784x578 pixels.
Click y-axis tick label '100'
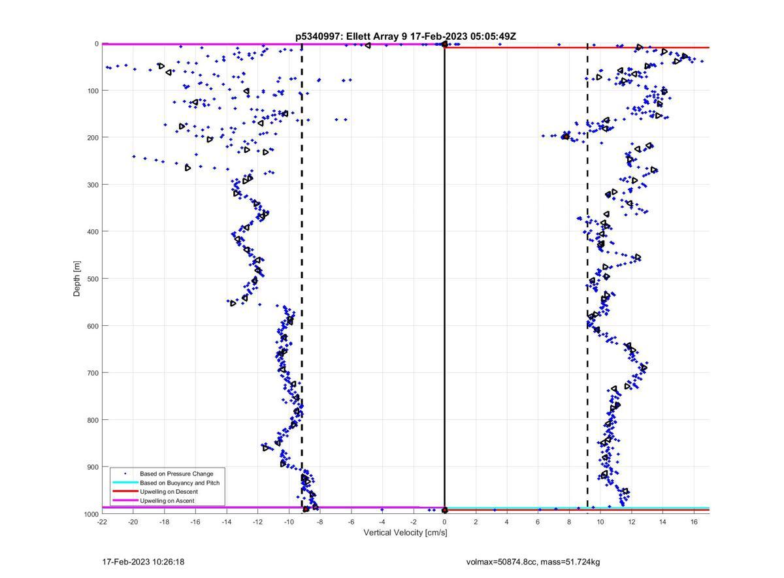92,91
